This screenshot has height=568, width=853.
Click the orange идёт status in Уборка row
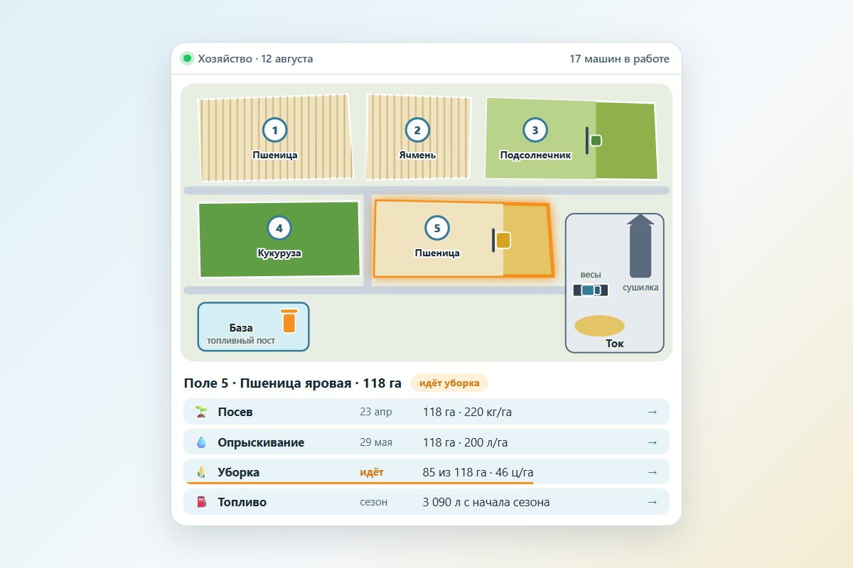pyautogui.click(x=372, y=472)
